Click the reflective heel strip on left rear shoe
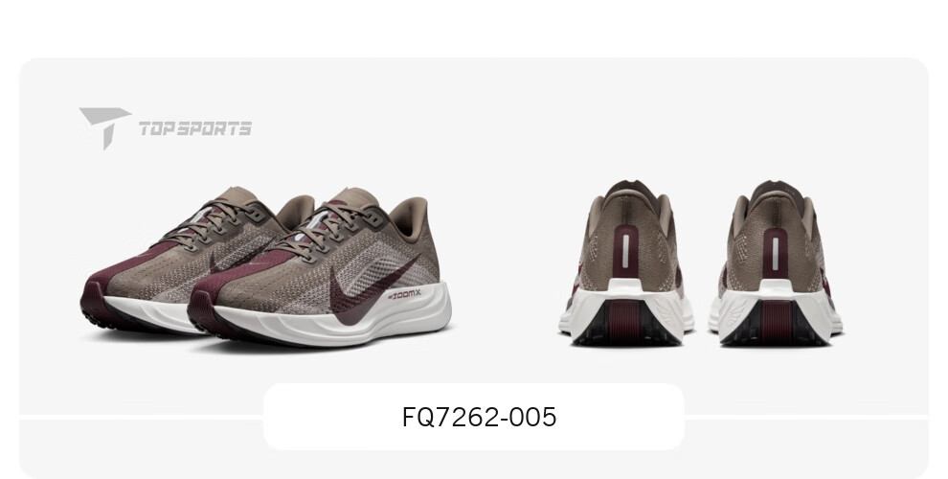The width and height of the screenshot is (948, 479). pyautogui.click(x=625, y=252)
